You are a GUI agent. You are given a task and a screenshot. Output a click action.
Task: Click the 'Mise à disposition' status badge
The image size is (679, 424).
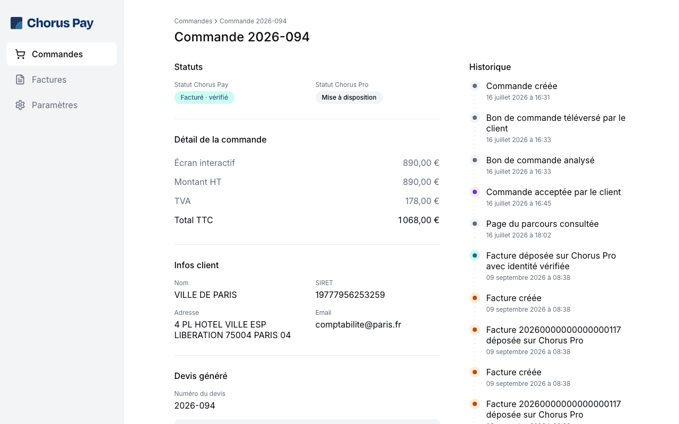(349, 98)
